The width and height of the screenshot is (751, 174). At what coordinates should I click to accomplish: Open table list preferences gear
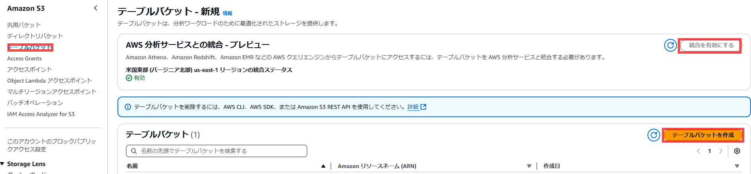coord(737,151)
